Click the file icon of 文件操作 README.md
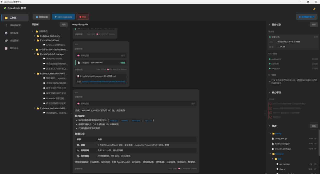This screenshot has width=320, height=174. 79,63
